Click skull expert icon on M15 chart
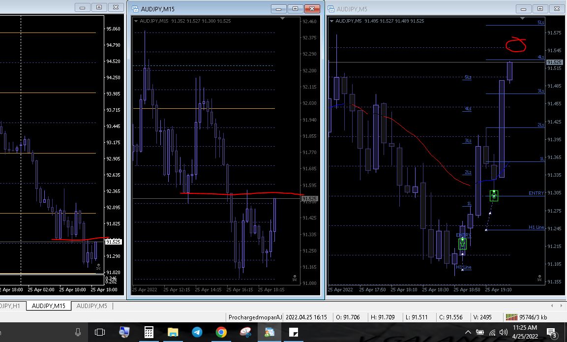This screenshot has height=342, width=567. pos(295,279)
